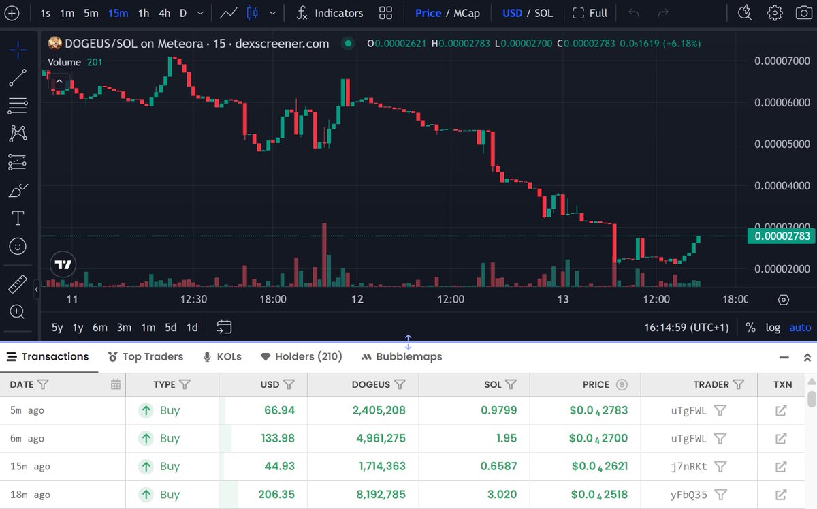Select the brush drawing tool
This screenshot has width=817, height=509.
(x=18, y=190)
